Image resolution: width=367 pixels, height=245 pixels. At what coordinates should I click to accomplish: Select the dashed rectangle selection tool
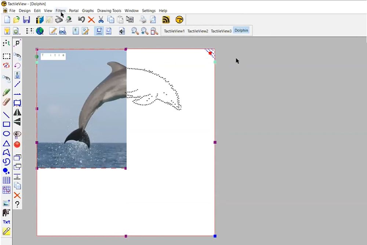click(6, 56)
